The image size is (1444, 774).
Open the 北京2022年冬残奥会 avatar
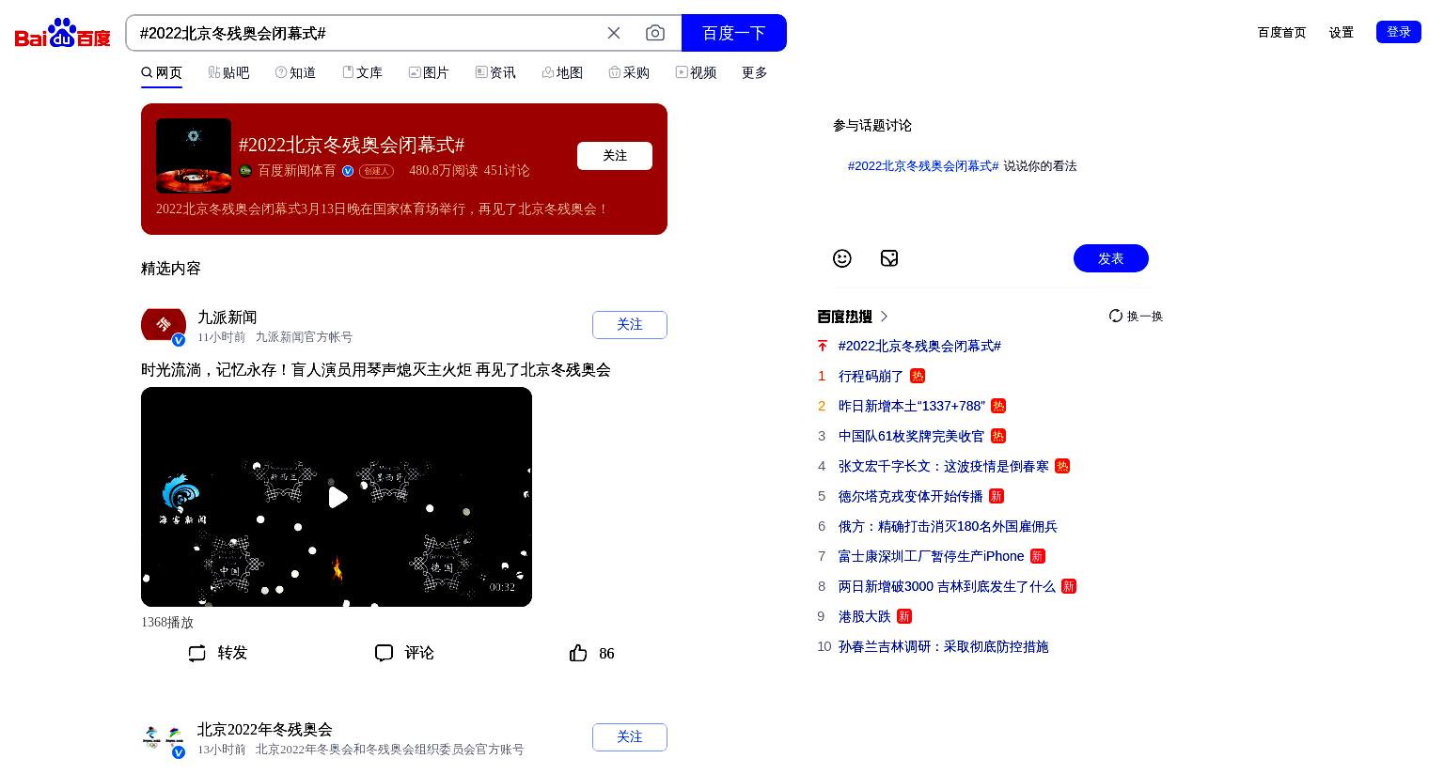tap(164, 737)
